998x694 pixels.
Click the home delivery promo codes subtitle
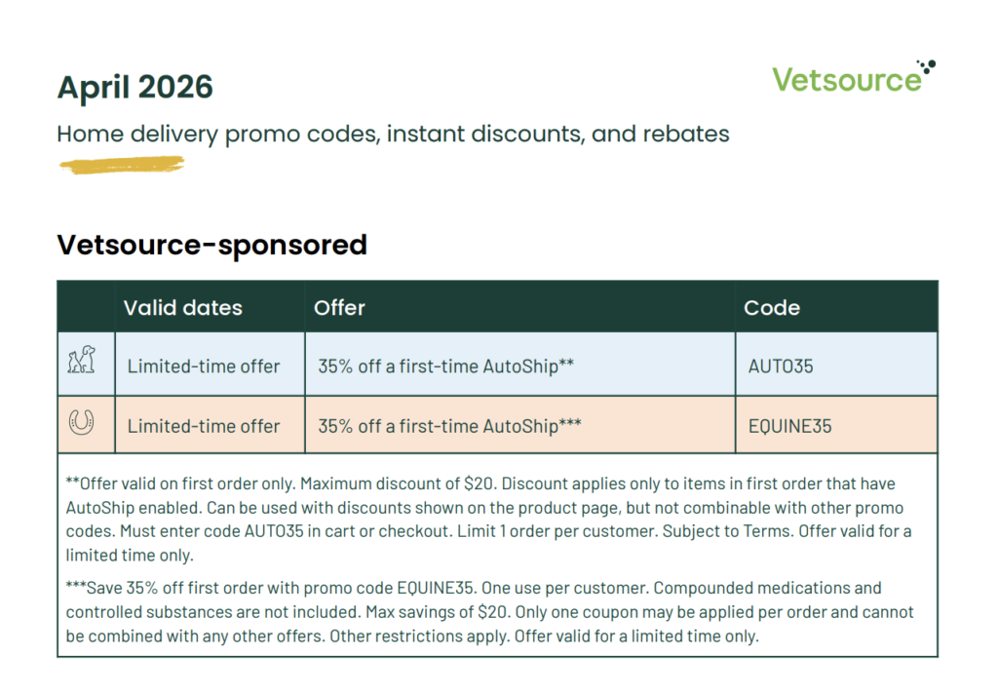pyautogui.click(x=393, y=134)
